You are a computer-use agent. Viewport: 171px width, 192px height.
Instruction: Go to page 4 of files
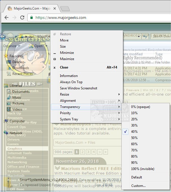coord(94,152)
